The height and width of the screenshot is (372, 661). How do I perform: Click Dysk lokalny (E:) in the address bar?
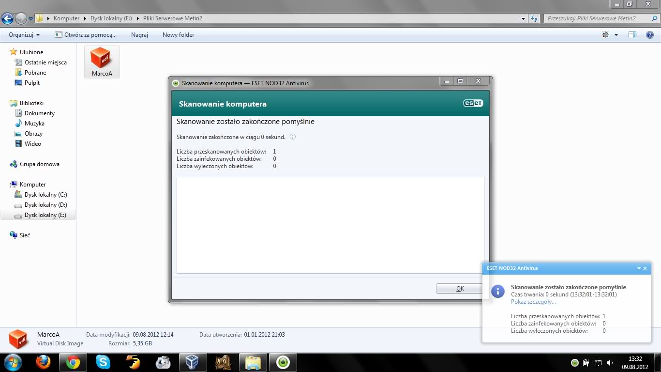[111, 18]
